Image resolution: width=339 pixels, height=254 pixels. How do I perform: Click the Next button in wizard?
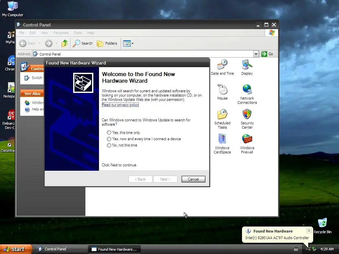[x=165, y=179]
